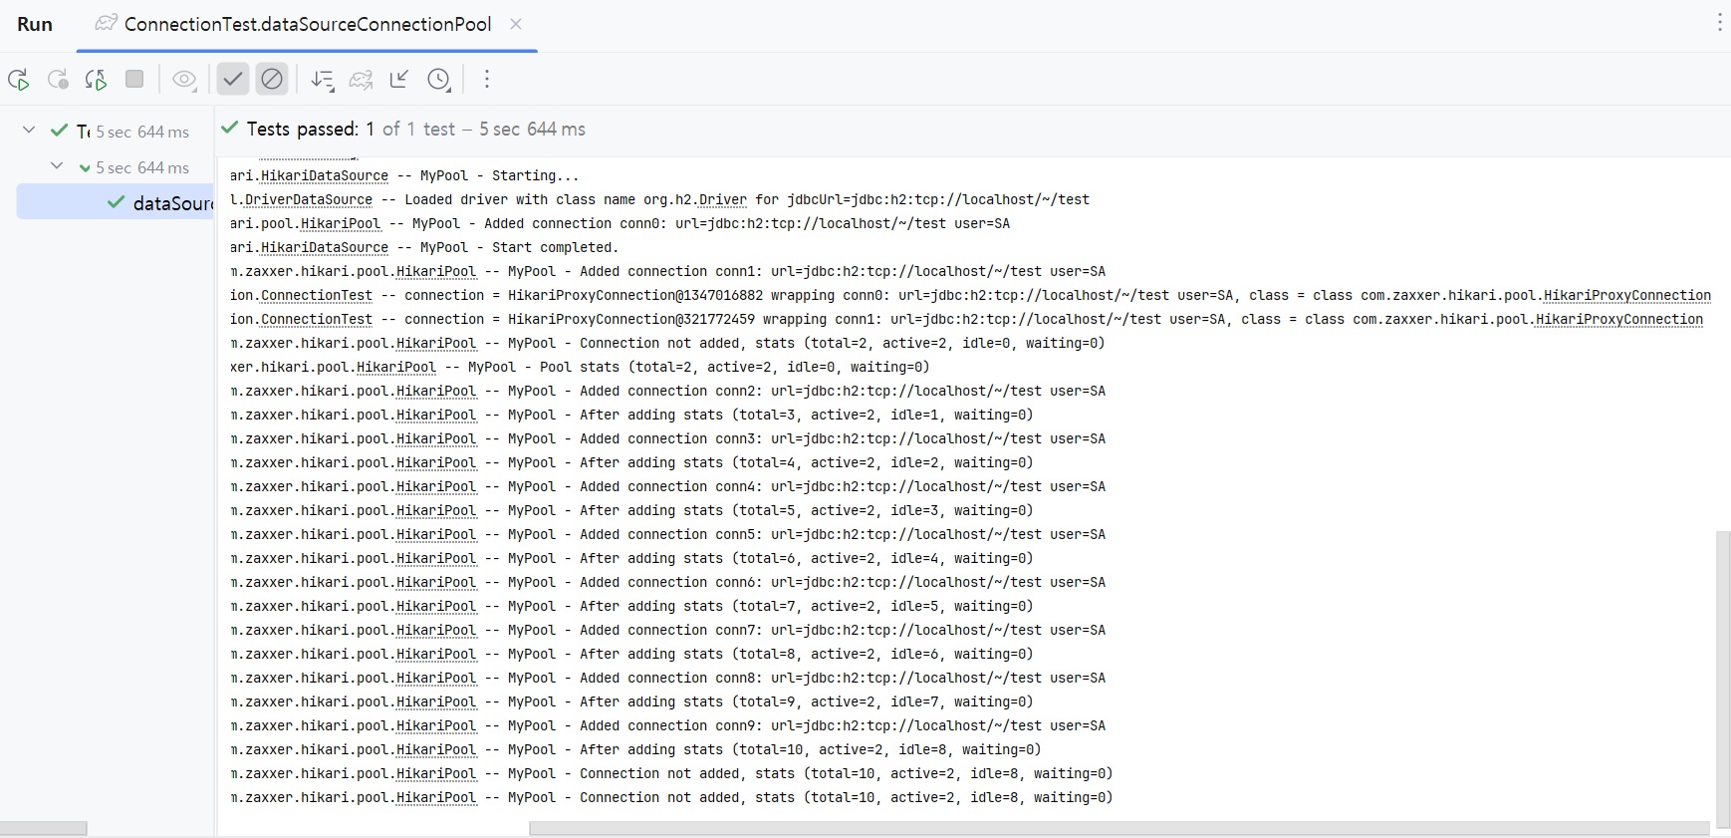Click the console horizontal scrollbar thumb
Screen dimensions: 1731x838
coord(1119,829)
